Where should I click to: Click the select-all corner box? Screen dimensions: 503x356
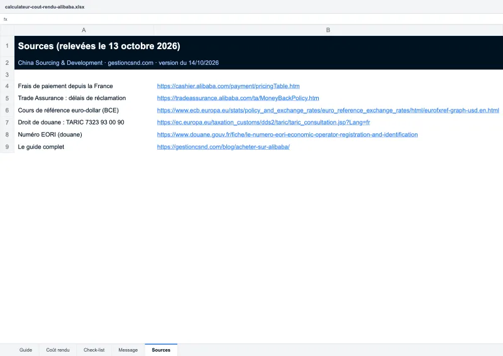click(7, 30)
